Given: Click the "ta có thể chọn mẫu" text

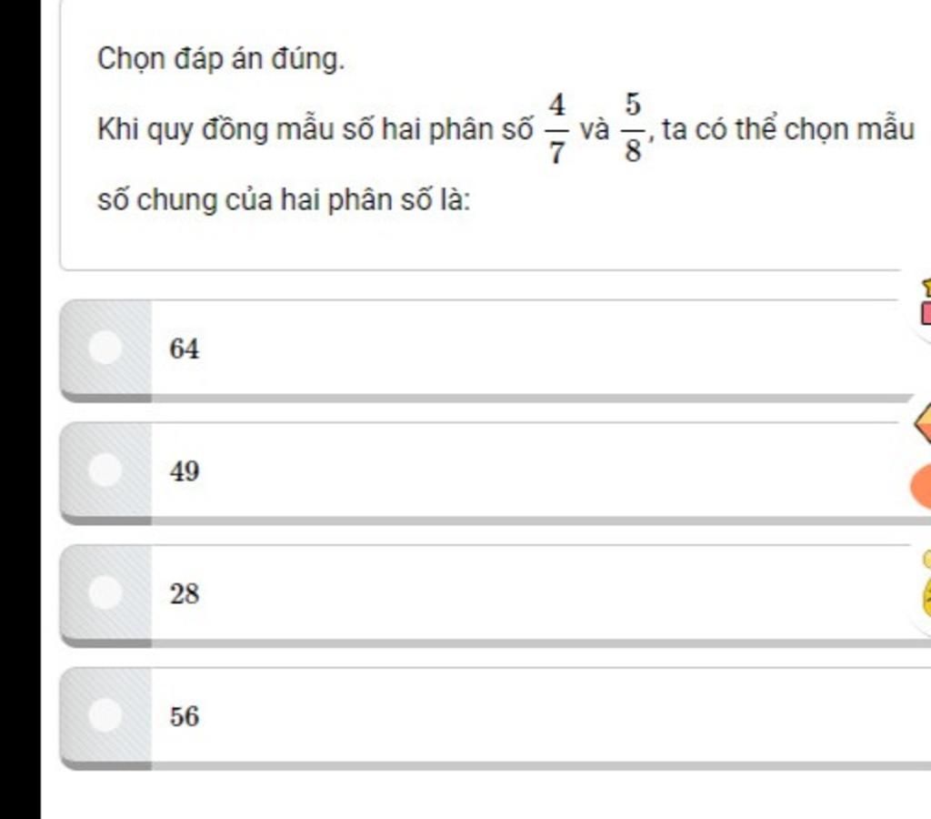Looking at the screenshot, I should 787,130.
